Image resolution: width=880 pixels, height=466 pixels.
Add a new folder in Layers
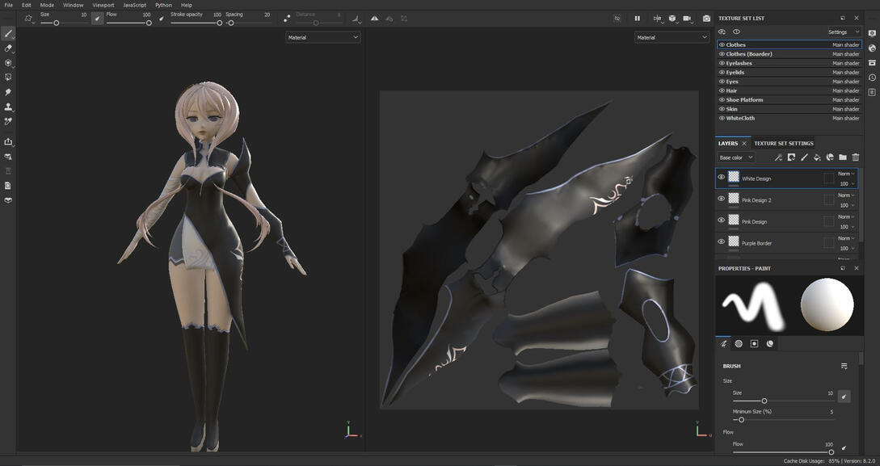843,157
